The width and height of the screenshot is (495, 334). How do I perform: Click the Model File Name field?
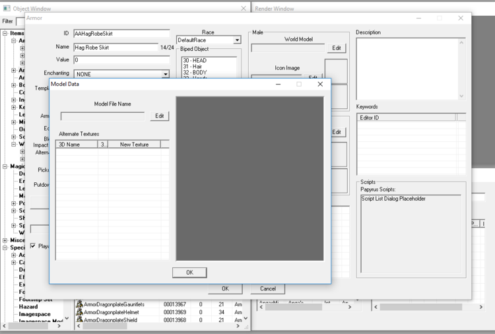[102, 116]
